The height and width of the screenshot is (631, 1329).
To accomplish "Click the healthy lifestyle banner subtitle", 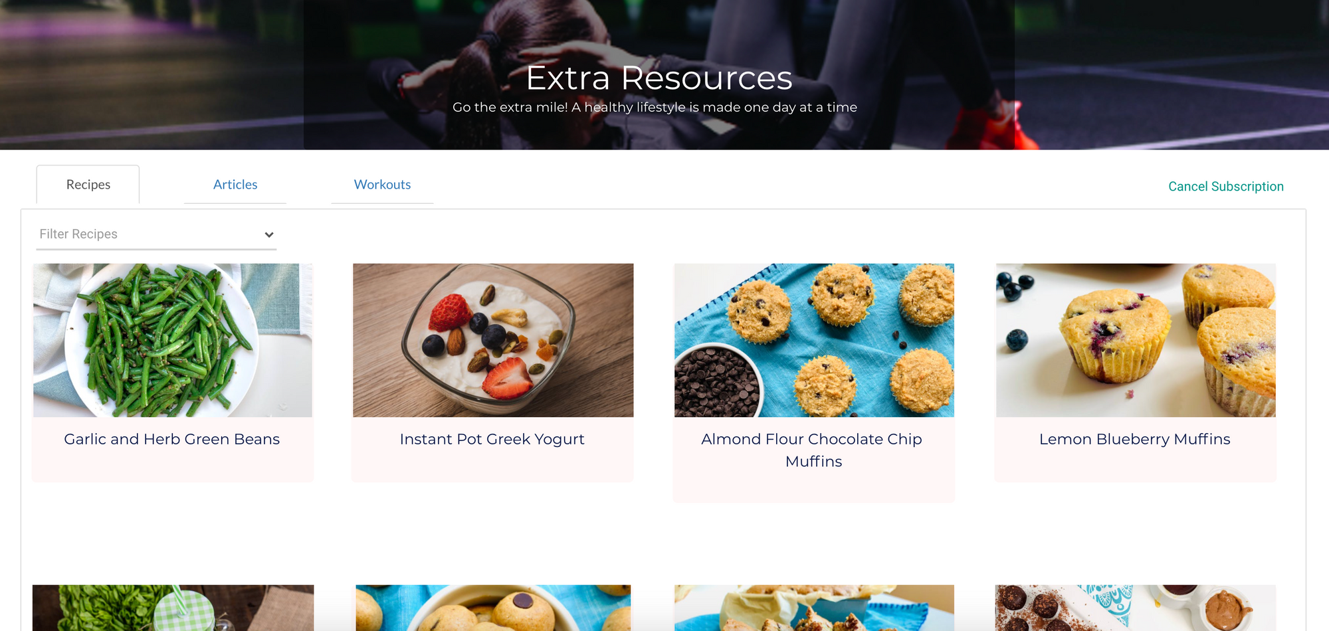I will [x=655, y=107].
